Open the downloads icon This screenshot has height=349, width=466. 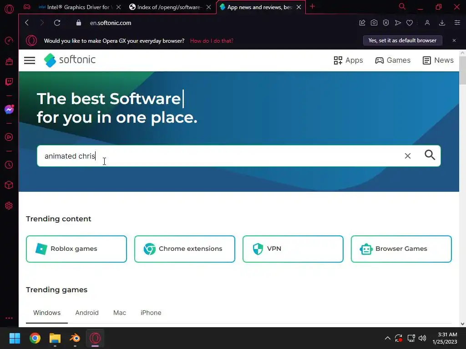tap(442, 23)
